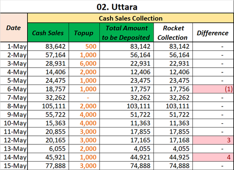Select the 'Topup' column header
Screen dimensions: 234x170
tap(84, 32)
